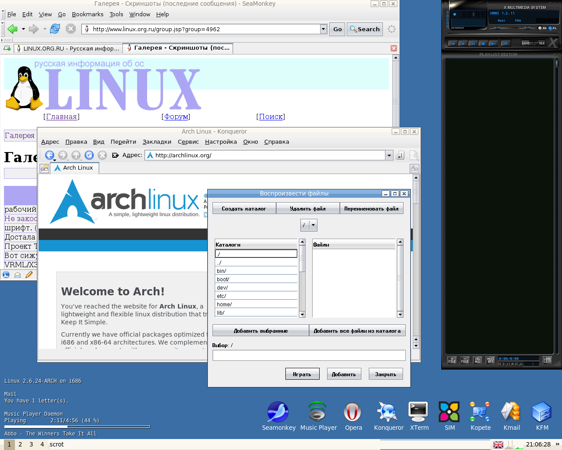Click the Konqueror Back button icon
The image size is (562, 450).
[x=50, y=155]
